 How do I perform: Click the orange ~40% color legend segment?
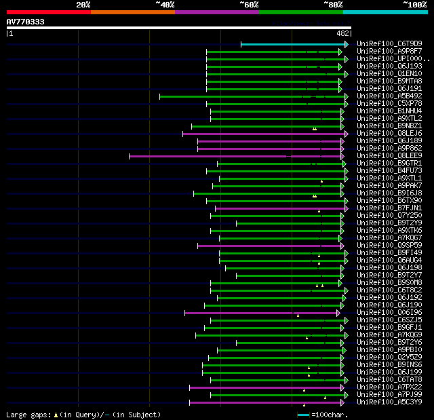133,12
